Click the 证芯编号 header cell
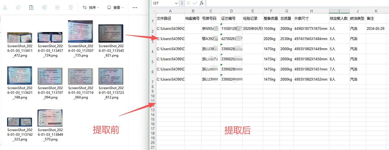 [231, 18]
